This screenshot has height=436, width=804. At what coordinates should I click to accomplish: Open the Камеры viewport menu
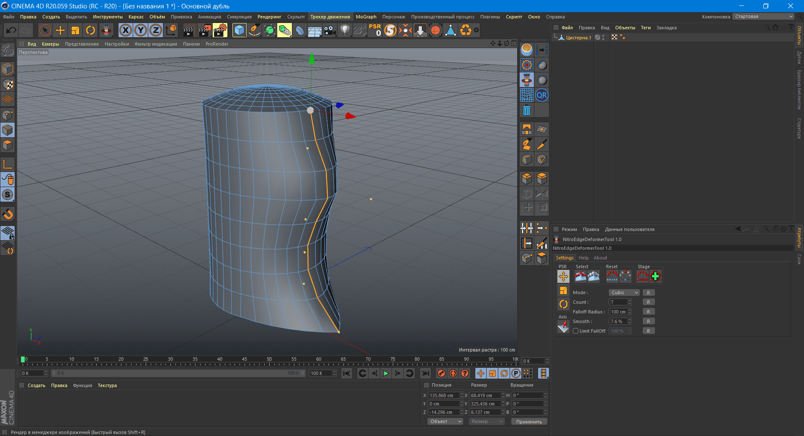50,44
